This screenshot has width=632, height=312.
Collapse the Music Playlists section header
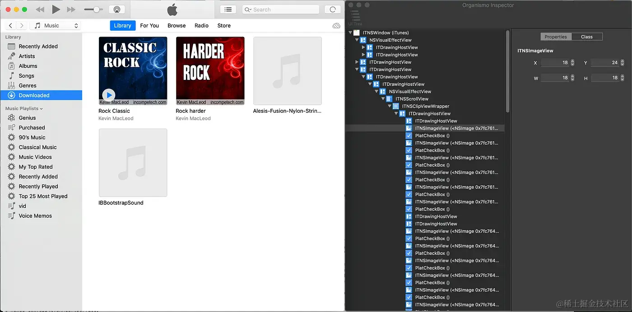(x=24, y=109)
